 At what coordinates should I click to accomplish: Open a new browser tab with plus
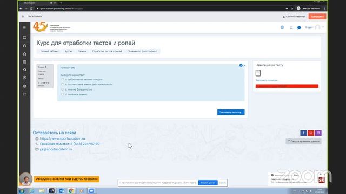tap(61, 3)
